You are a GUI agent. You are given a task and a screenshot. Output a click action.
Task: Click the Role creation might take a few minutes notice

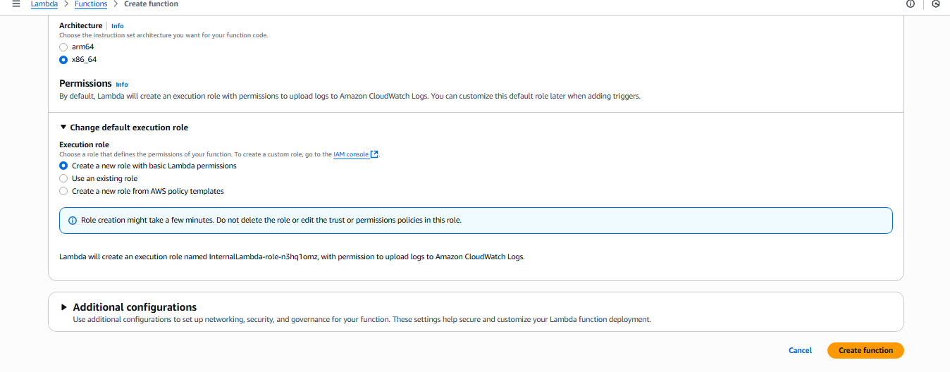pos(476,221)
